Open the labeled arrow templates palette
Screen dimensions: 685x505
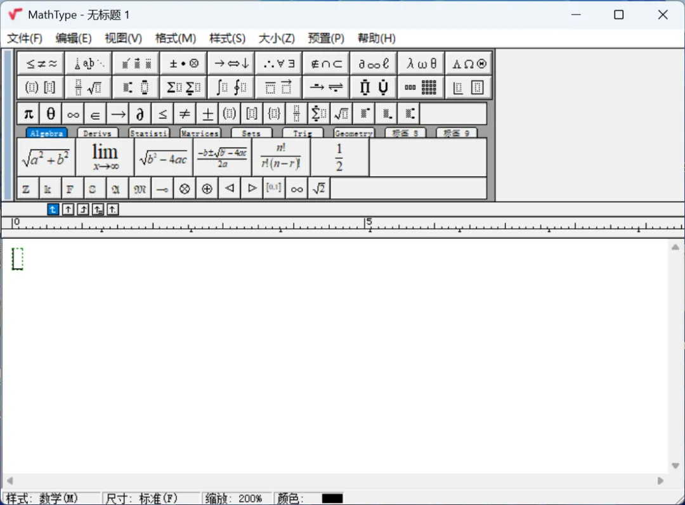[327, 87]
